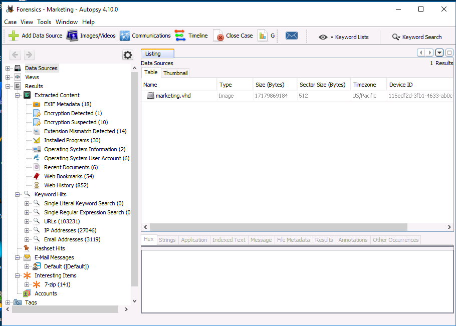Click the Operating System User Account icon
456x326 pixels.
(x=37, y=158)
